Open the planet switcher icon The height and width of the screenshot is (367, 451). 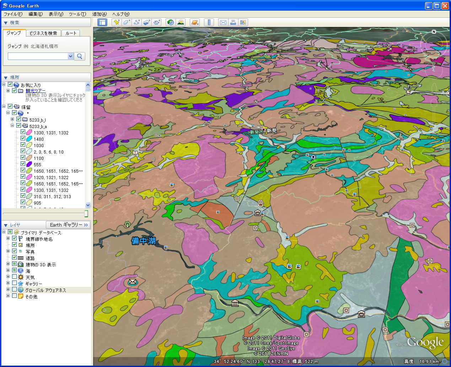point(195,22)
